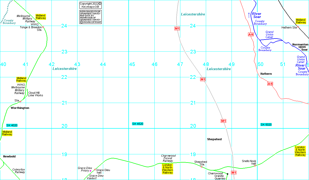Click the Grace Dieu halt station marker
This screenshot has width=309, height=180.
coord(95,170)
